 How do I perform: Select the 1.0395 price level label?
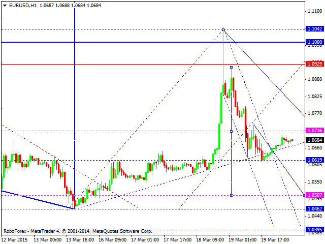click(315, 230)
